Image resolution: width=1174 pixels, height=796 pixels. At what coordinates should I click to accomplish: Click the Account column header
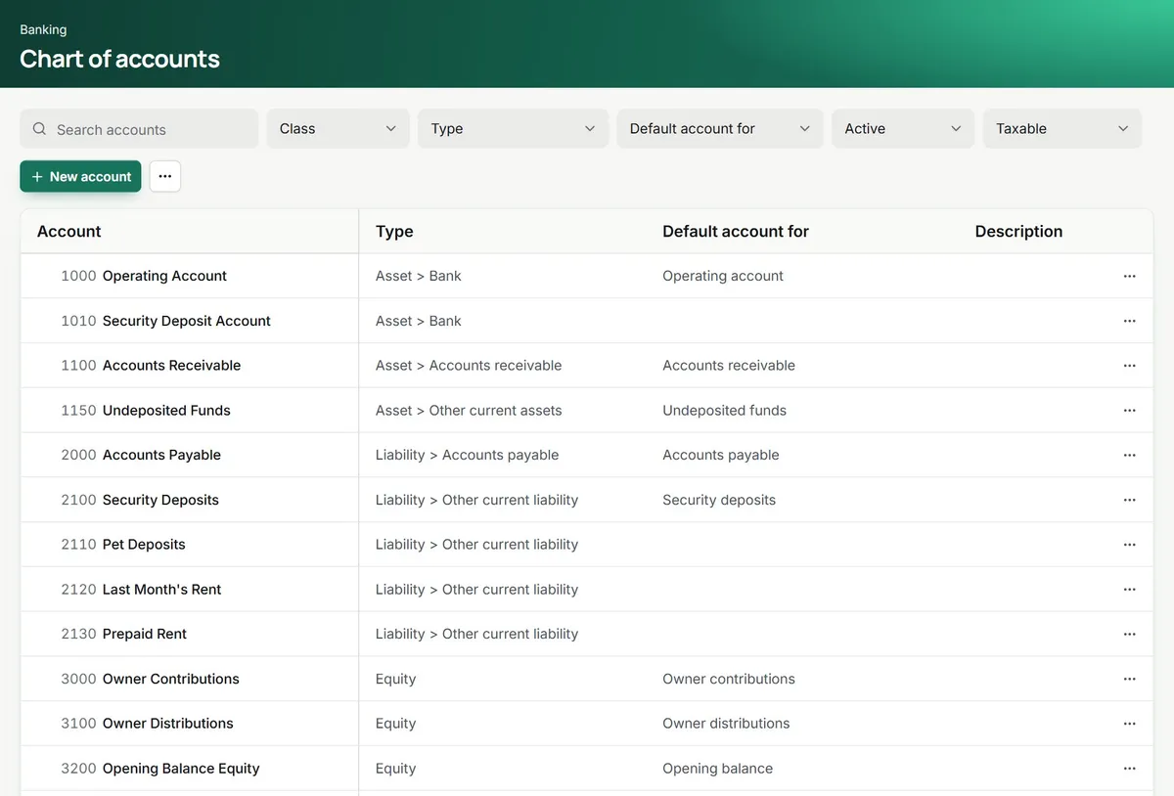point(69,232)
